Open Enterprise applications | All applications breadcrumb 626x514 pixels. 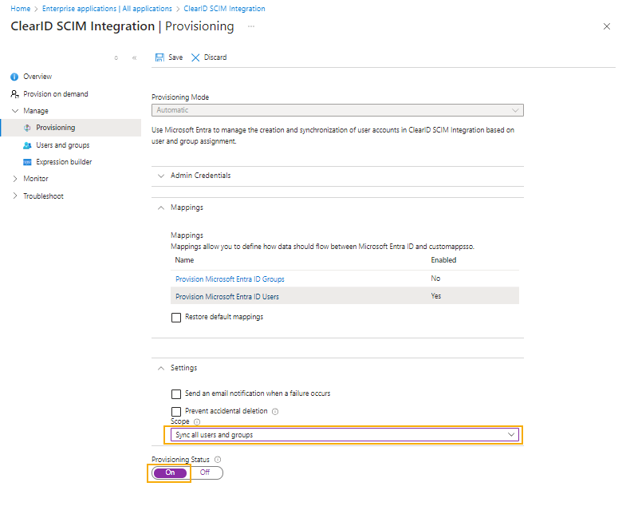(107, 9)
